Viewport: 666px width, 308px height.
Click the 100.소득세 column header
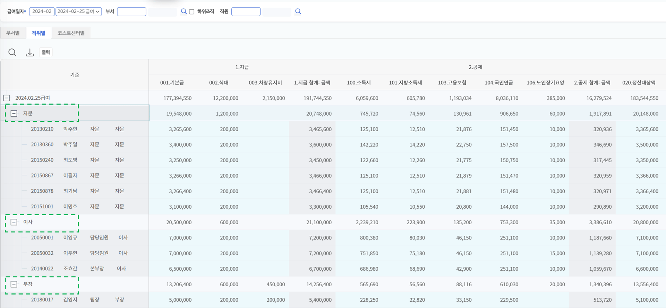[x=359, y=83]
